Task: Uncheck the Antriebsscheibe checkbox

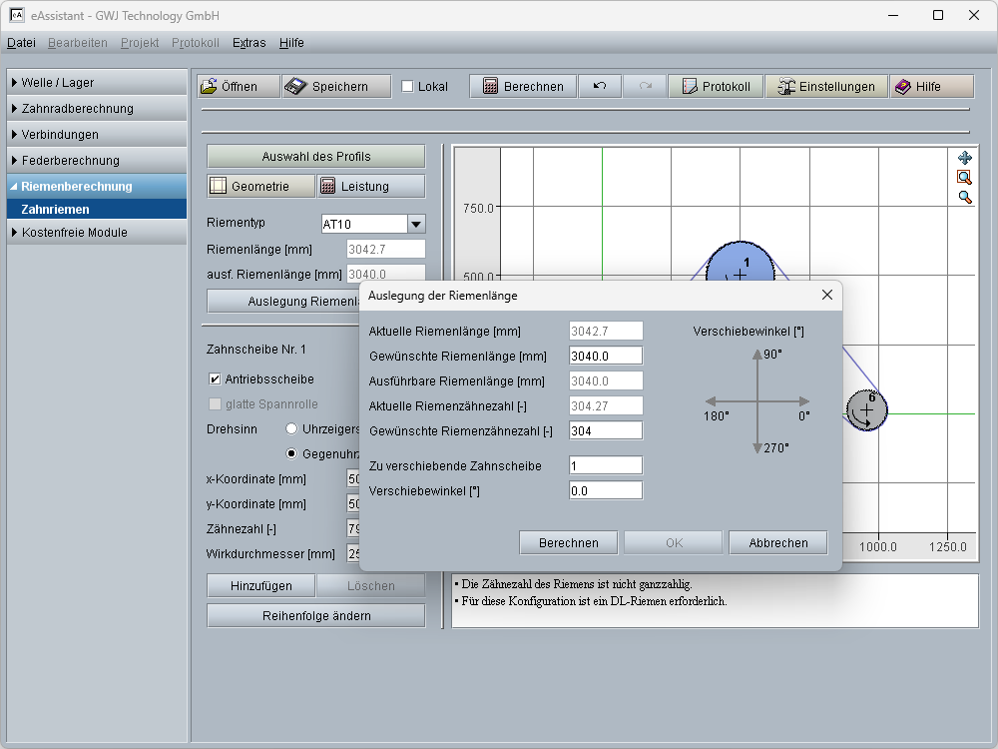Action: pyautogui.click(x=215, y=379)
